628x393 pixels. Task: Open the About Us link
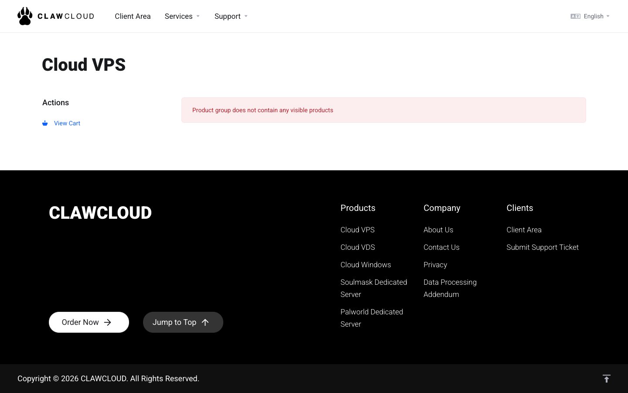click(438, 230)
